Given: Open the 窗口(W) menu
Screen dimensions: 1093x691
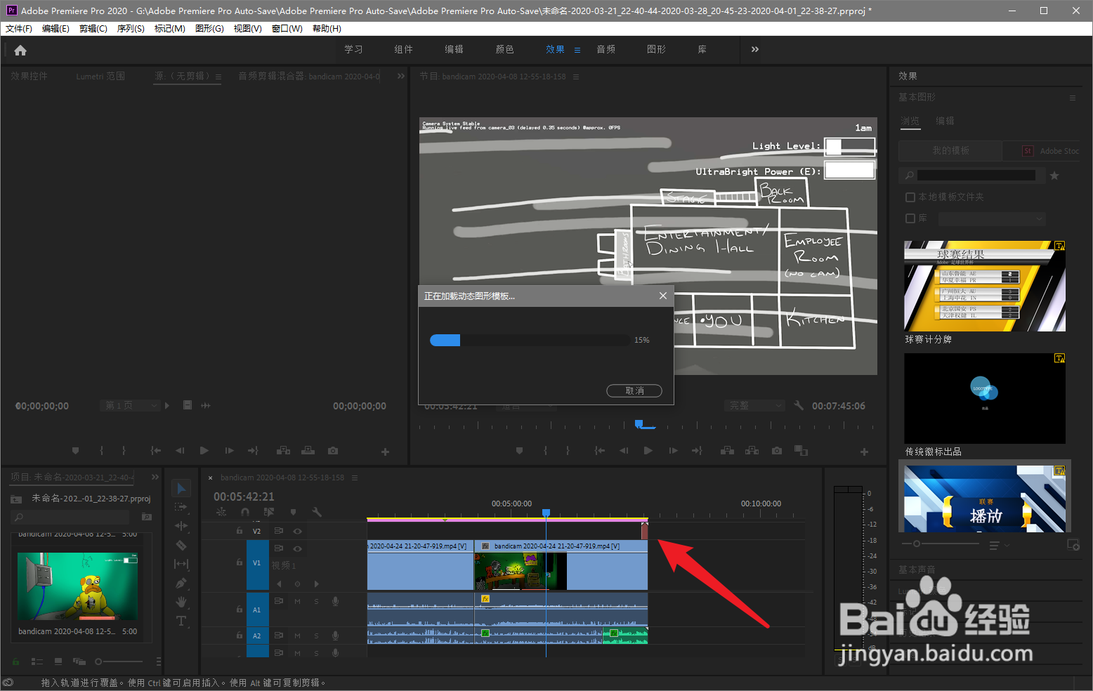Looking at the screenshot, I should pos(287,29).
